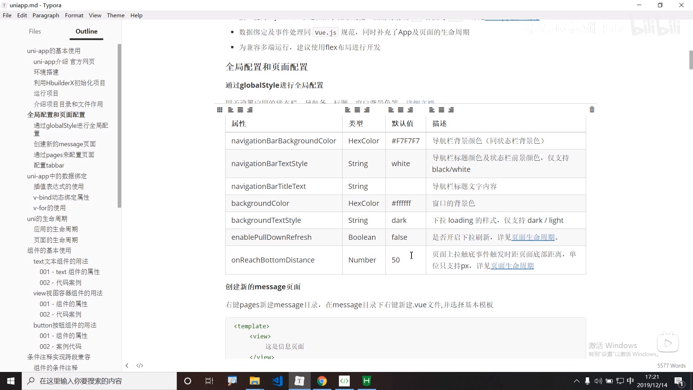Screen dimensions: 693x390
Task: Click align-center icon above 默认值 column
Action: 401,110
